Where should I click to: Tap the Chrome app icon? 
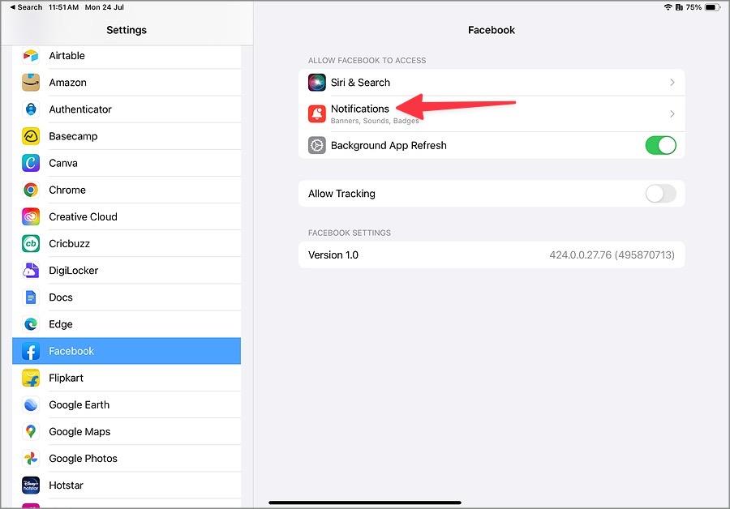click(31, 190)
